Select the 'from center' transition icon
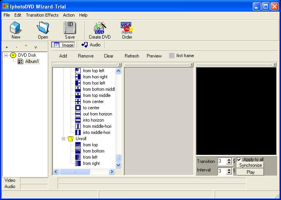This screenshot has height=200, width=281. pos(78,102)
